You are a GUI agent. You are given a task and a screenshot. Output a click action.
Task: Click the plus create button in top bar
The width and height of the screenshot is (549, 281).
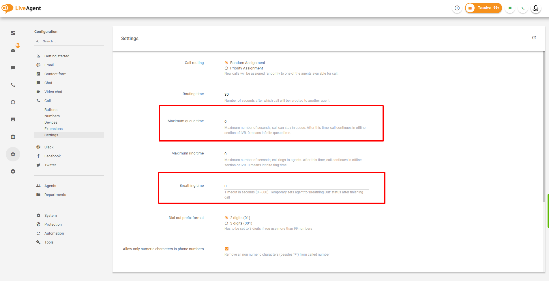pyautogui.click(x=457, y=8)
